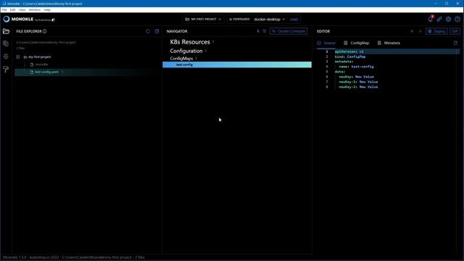The height and width of the screenshot is (261, 464).
Task: Click the collapse-all files icon
Action: (157, 31)
